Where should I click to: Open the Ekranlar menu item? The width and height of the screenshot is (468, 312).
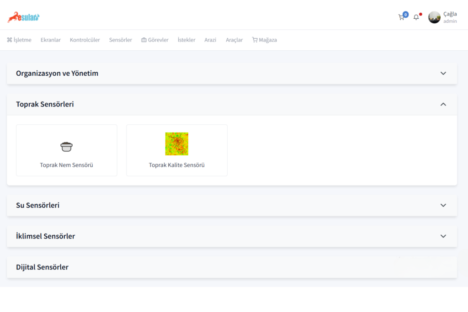pyautogui.click(x=50, y=40)
